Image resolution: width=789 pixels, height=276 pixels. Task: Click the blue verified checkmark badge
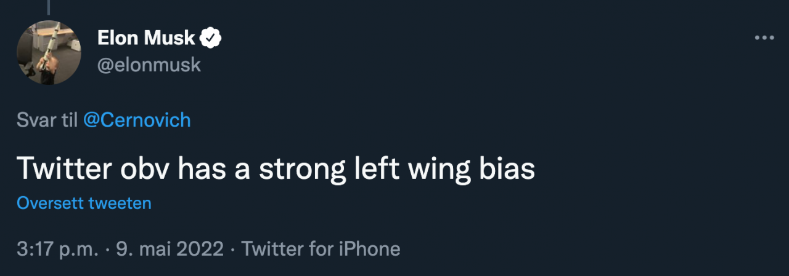[x=211, y=39]
